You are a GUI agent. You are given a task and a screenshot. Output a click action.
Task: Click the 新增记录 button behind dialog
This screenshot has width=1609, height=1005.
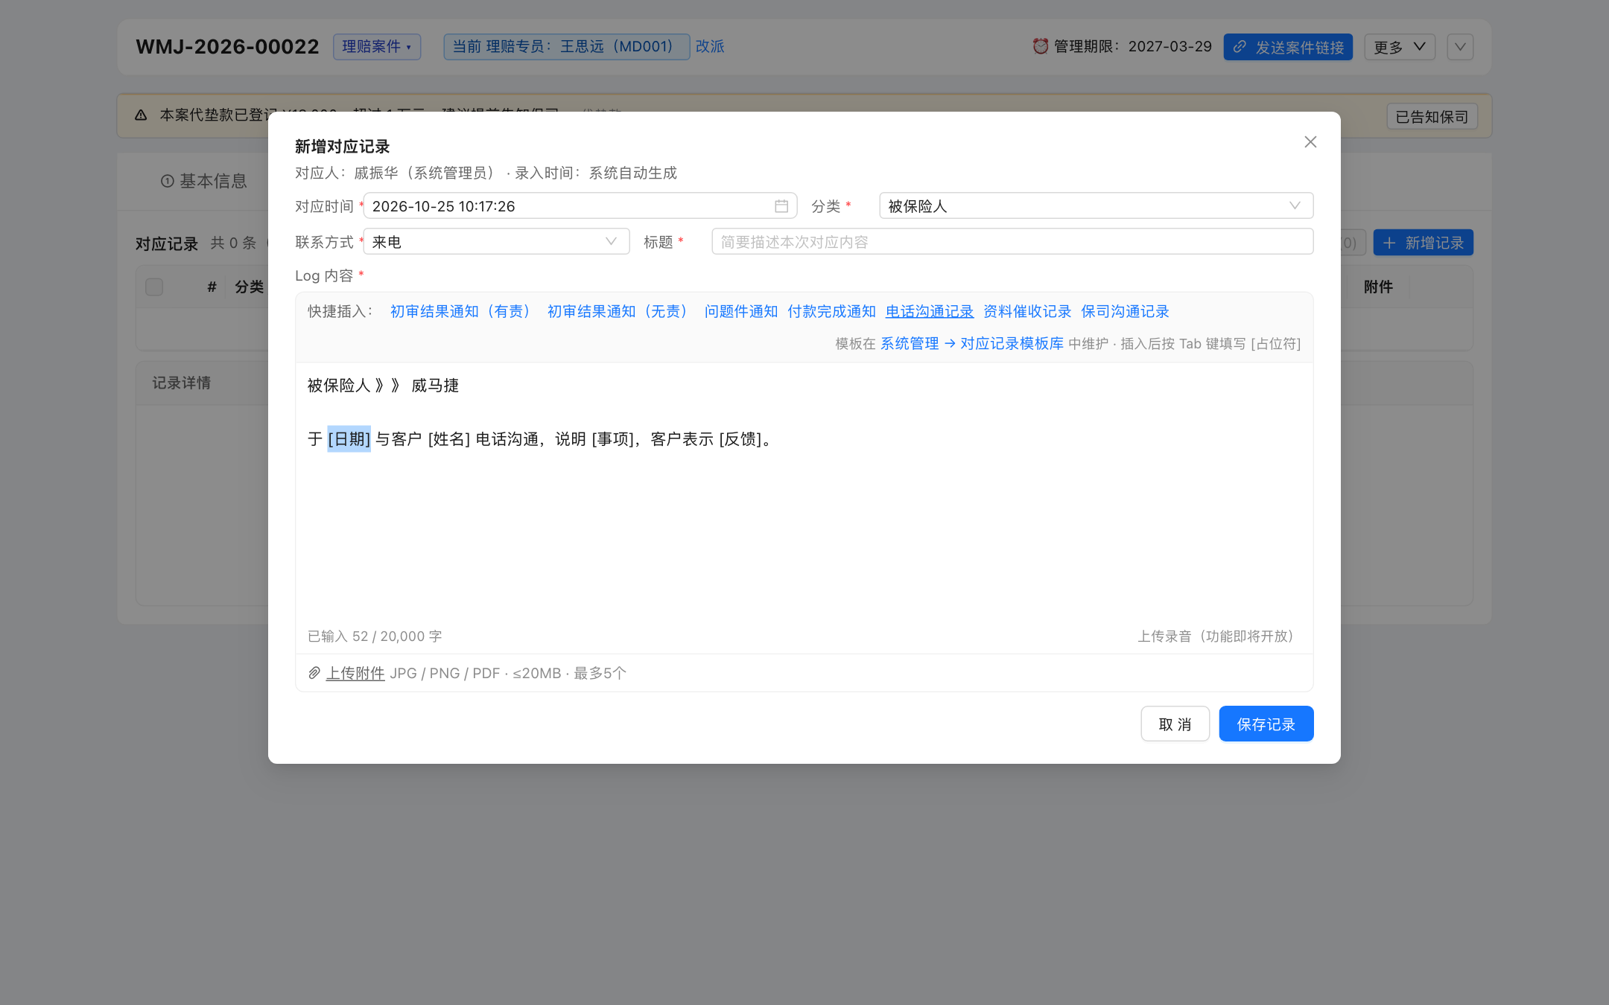tap(1423, 243)
